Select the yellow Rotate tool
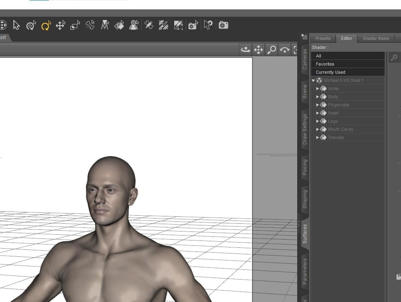Screen dimensions: 401x302 (x=46, y=25)
